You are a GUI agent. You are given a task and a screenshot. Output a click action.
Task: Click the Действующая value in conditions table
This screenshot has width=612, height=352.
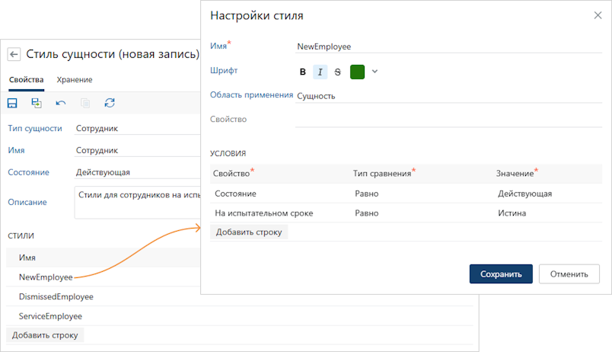click(524, 194)
